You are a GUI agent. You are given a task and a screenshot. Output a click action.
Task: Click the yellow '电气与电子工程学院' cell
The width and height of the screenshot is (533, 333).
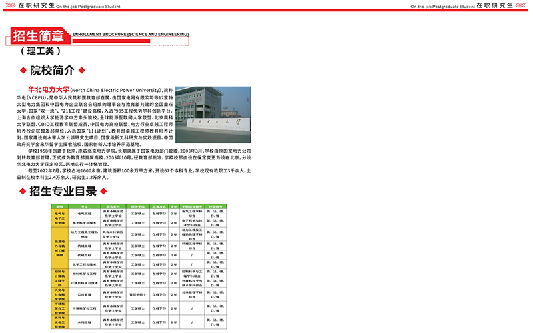coord(59,218)
